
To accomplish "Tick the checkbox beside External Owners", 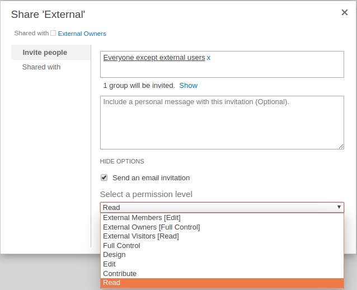I will click(53, 33).
